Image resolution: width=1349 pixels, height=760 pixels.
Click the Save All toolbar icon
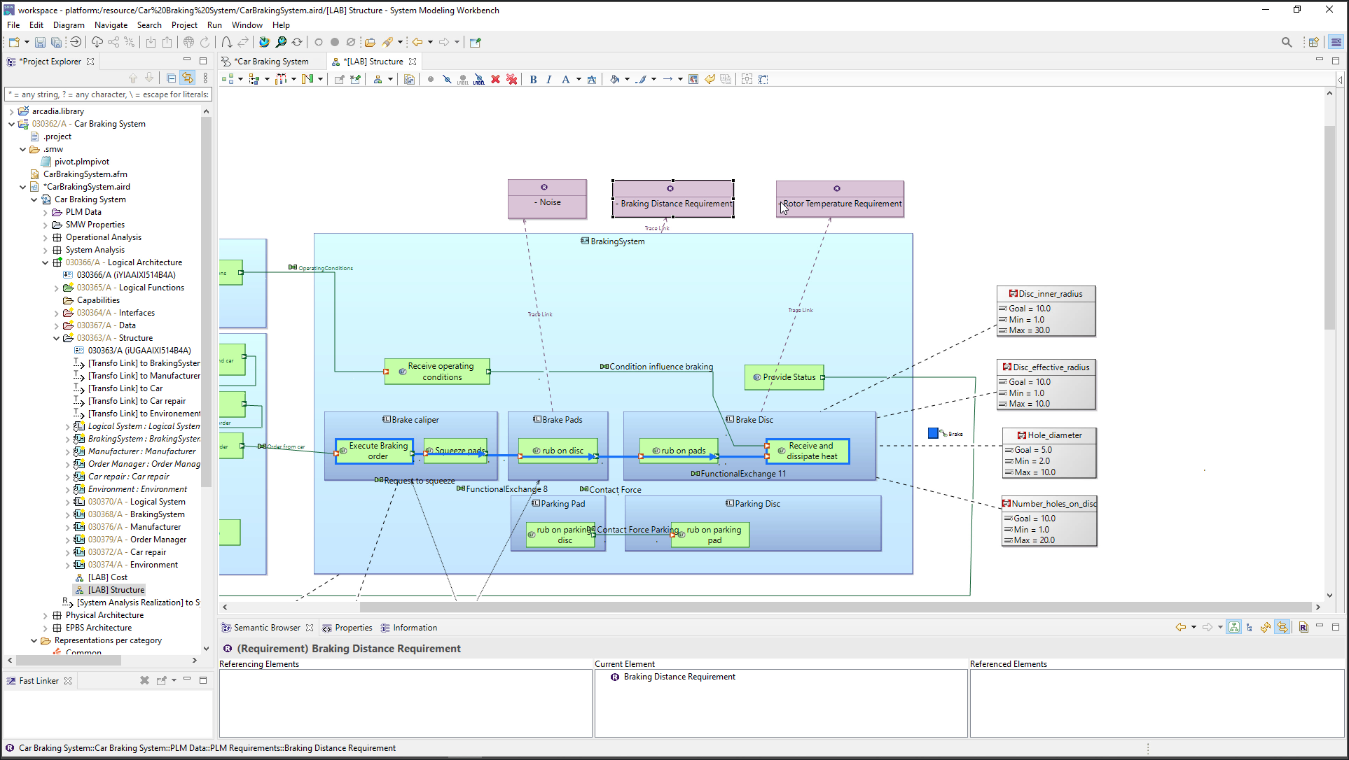[56, 42]
